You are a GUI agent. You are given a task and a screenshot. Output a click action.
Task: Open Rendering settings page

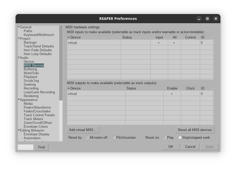point(31,96)
